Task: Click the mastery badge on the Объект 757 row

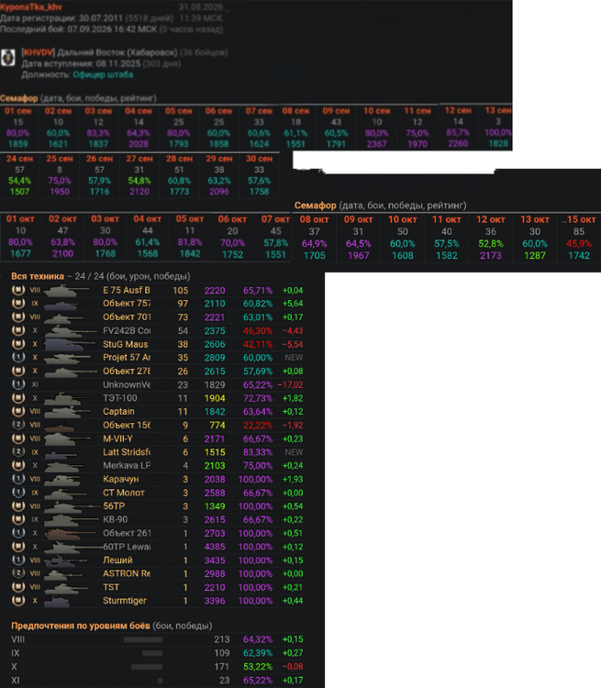Action: [18, 304]
